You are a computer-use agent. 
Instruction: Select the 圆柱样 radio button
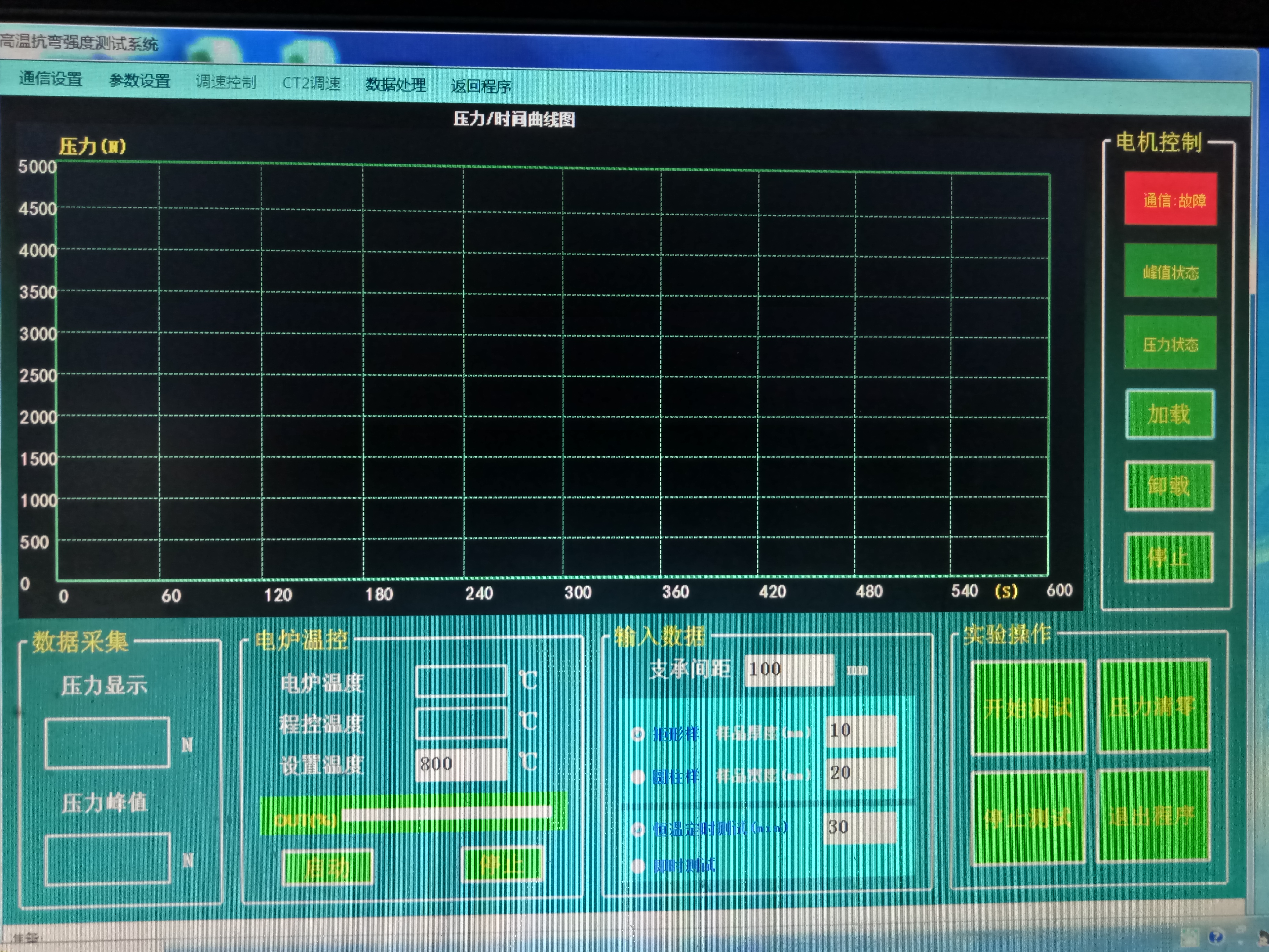(637, 777)
